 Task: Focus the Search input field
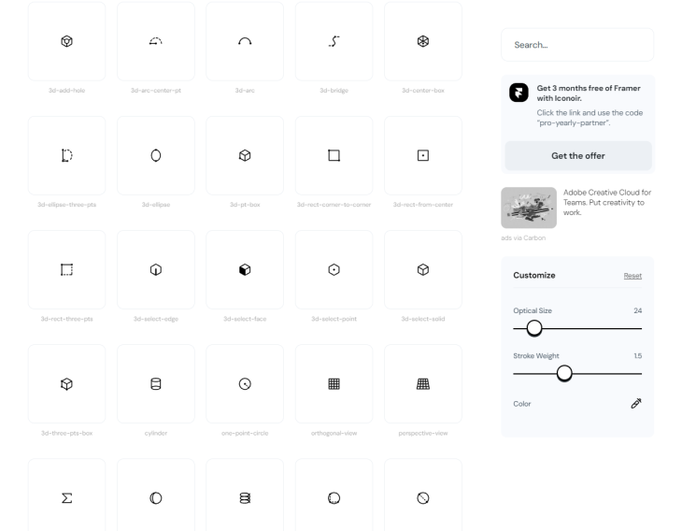tap(577, 44)
